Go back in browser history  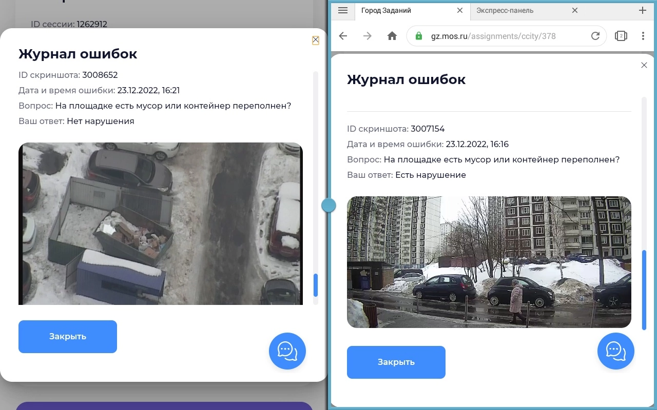coord(343,36)
